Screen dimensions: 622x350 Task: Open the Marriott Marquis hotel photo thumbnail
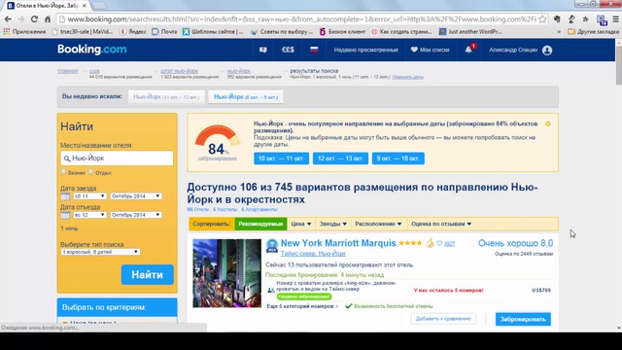point(226,273)
